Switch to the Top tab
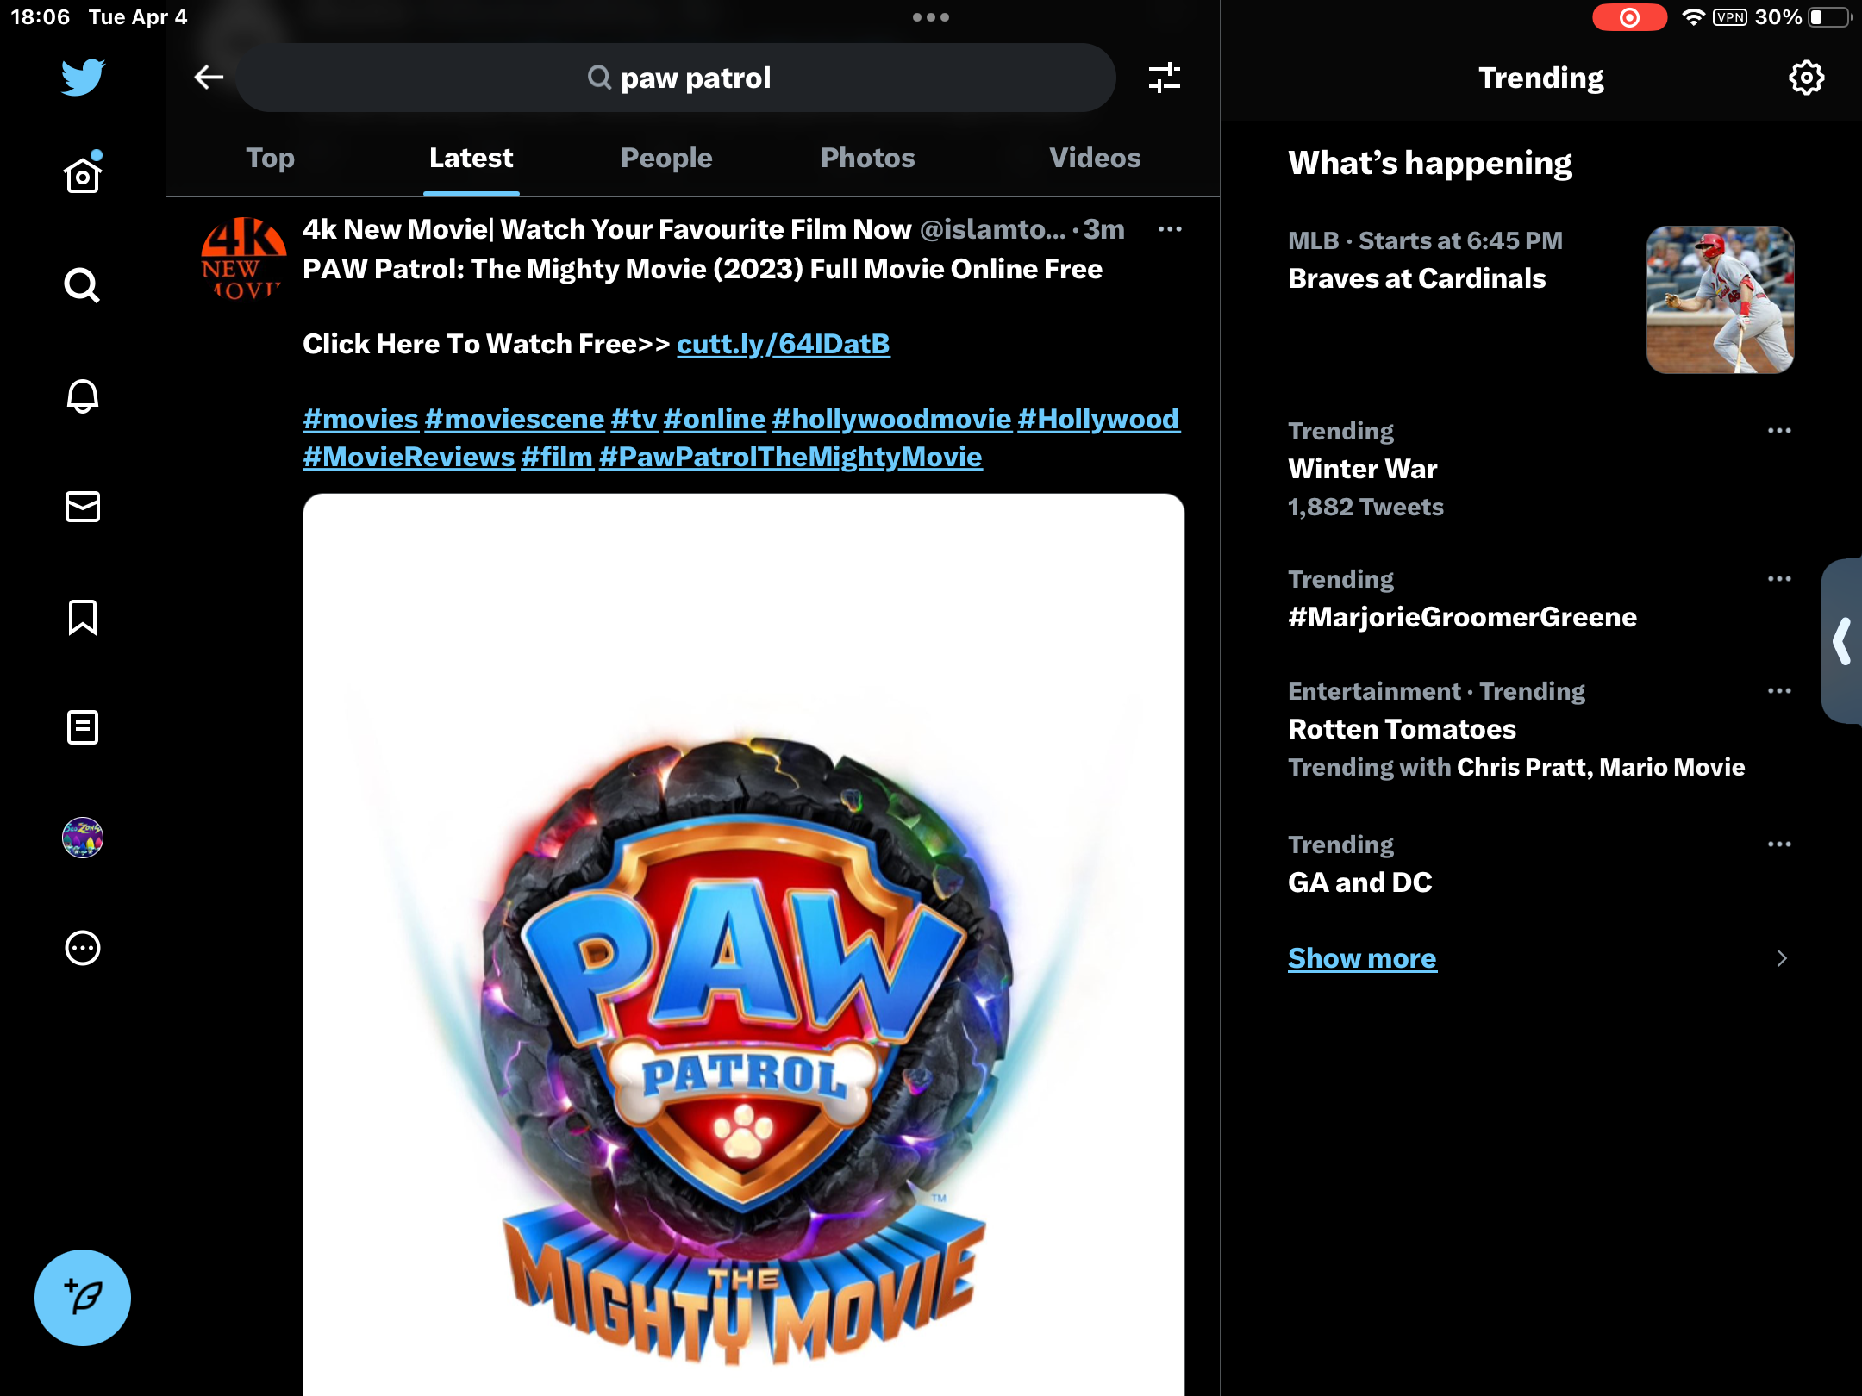This screenshot has width=1862, height=1396. [270, 158]
